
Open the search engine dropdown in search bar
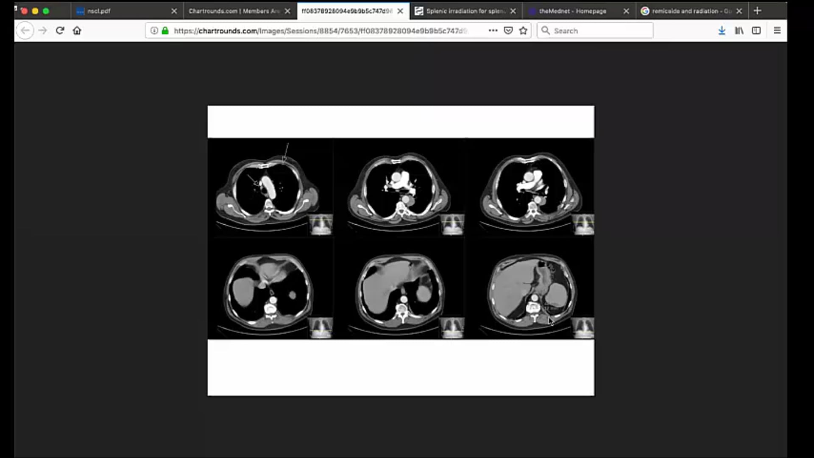pyautogui.click(x=546, y=31)
